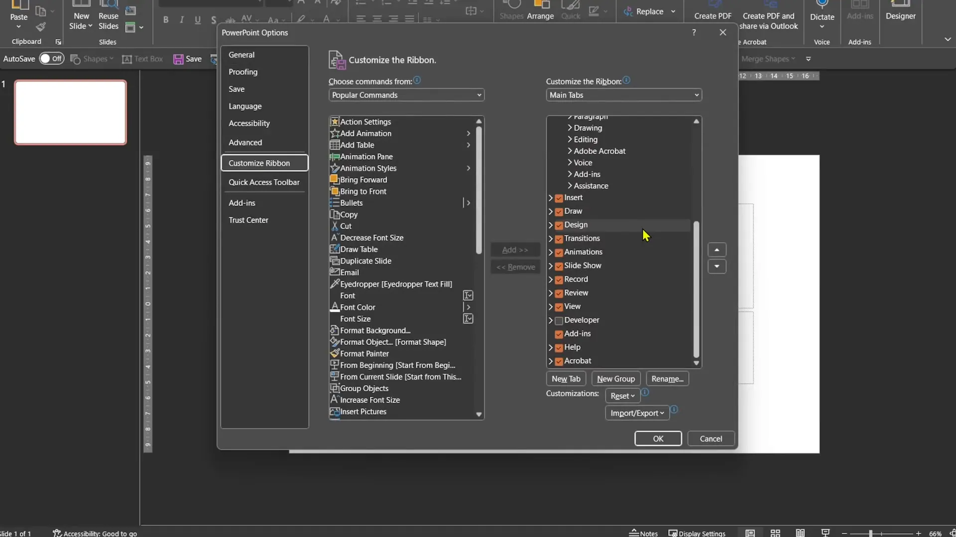956x537 pixels.
Task: Toggle the AutoSave switch
Action: click(x=52, y=59)
